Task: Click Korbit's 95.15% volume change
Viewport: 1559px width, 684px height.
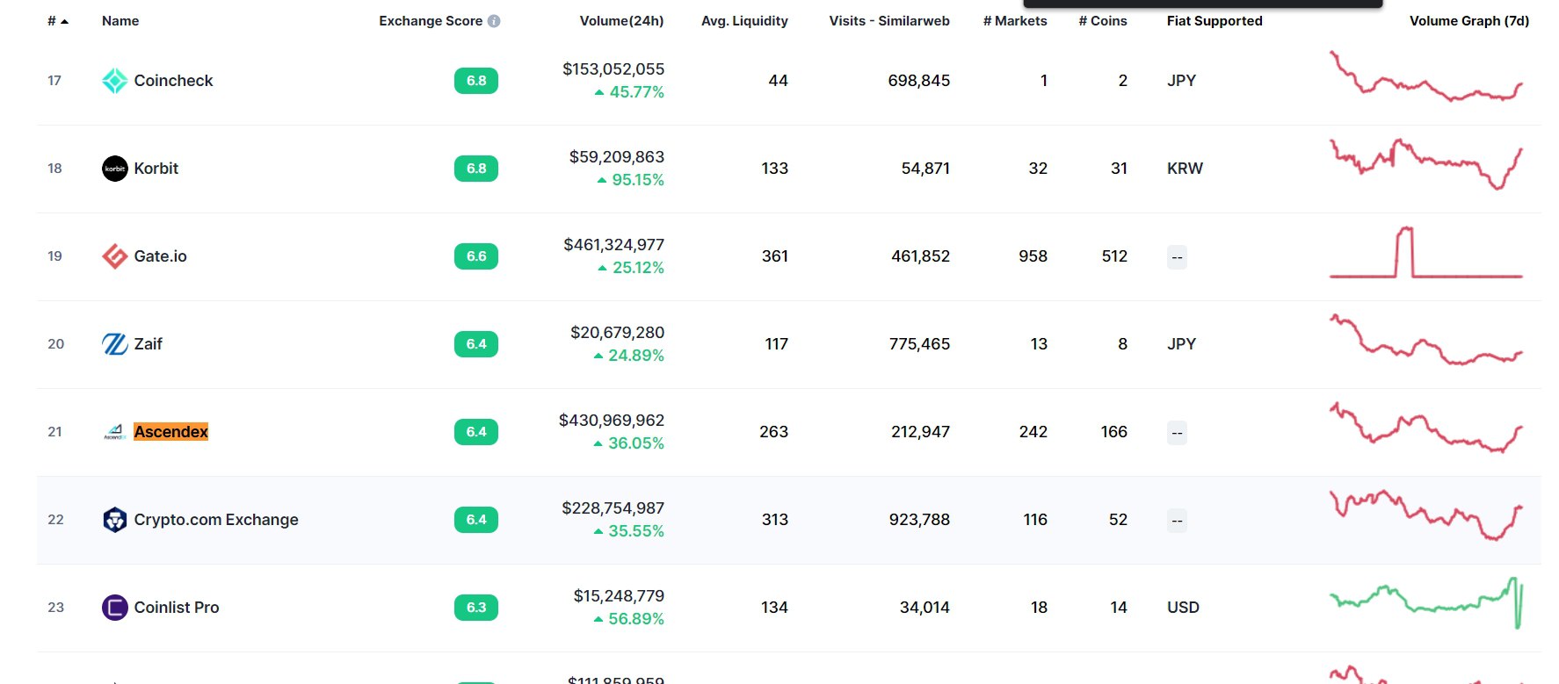Action: tap(631, 180)
